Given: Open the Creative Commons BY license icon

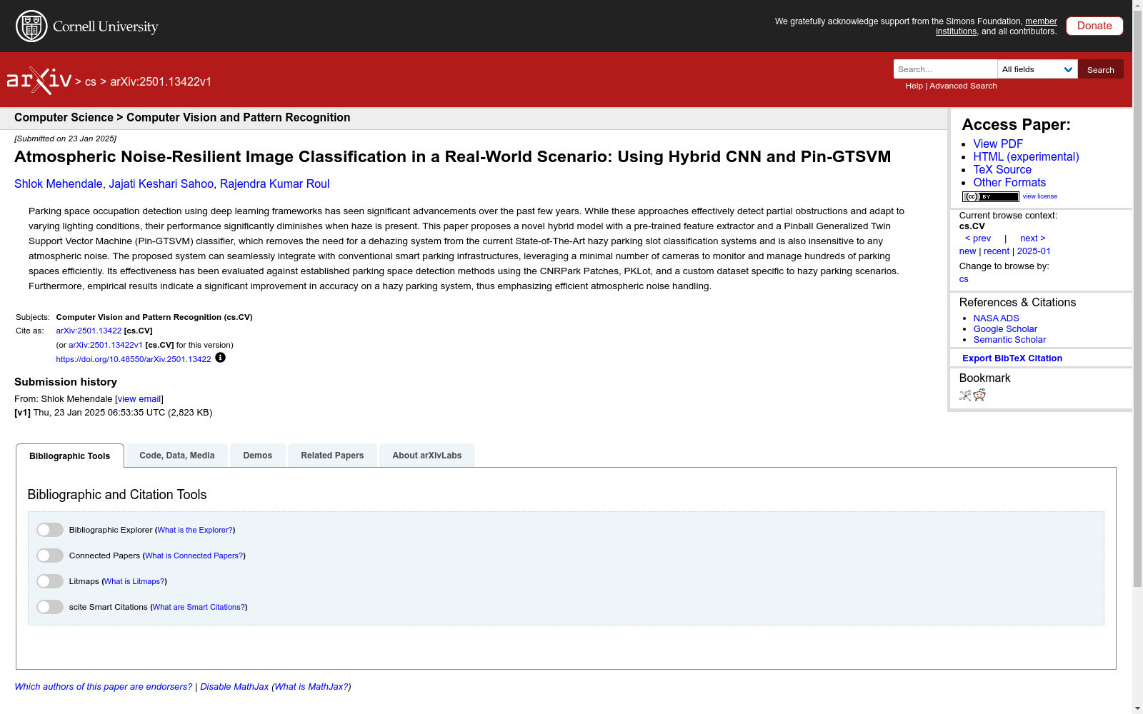Looking at the screenshot, I should [x=990, y=196].
